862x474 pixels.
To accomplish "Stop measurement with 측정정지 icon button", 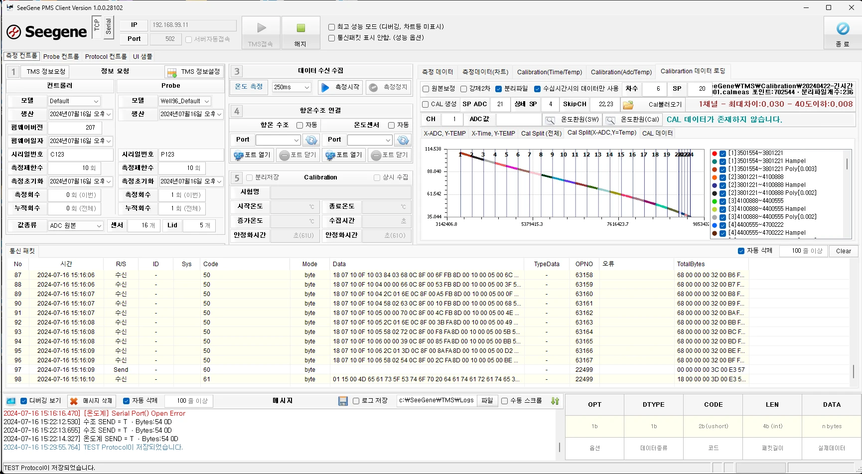I will 389,87.
